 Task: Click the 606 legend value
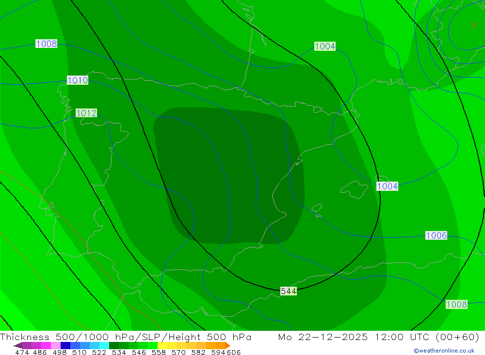[x=234, y=352]
